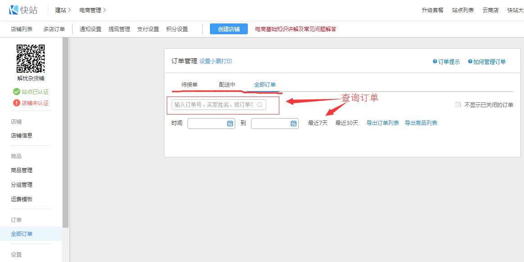Switch to the 配送中 tab

(227, 85)
